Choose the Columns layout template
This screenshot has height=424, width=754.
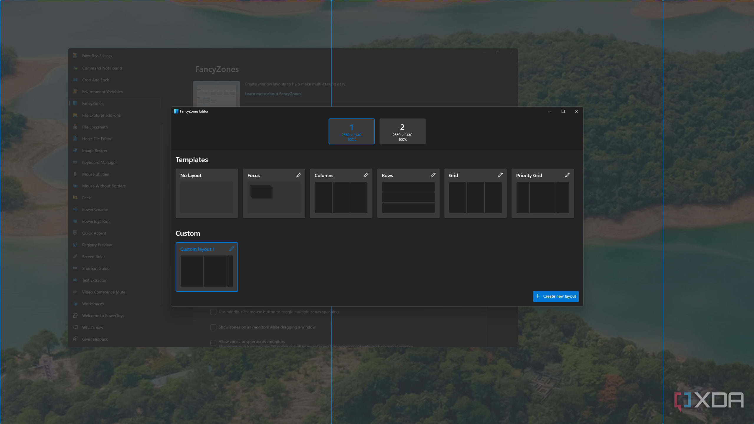pyautogui.click(x=341, y=193)
